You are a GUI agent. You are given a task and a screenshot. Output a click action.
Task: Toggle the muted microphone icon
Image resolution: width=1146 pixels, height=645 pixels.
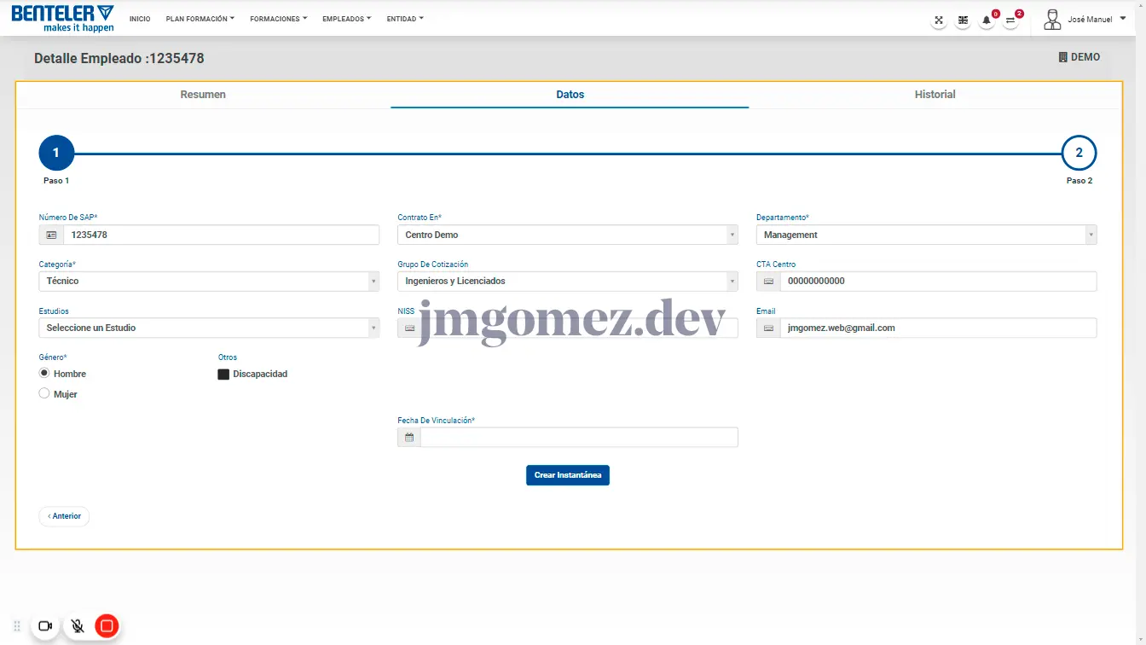click(x=77, y=626)
